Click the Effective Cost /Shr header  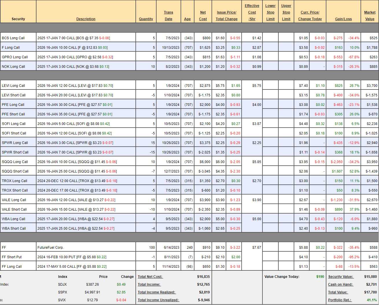[x=252, y=12]
